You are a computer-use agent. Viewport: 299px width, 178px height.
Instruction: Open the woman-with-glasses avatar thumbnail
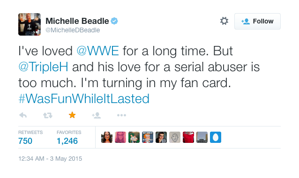(107, 137)
